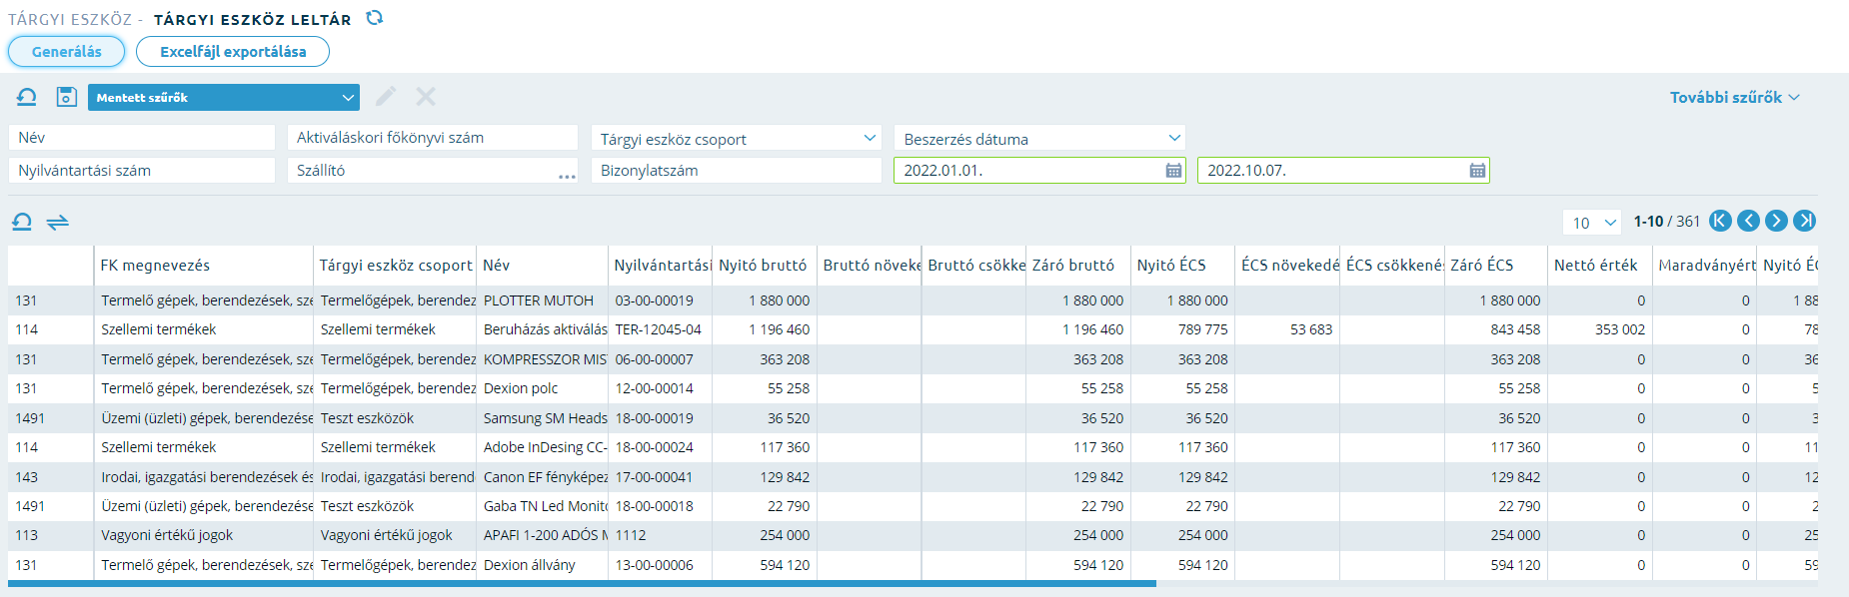Viewport: 1849px width, 597px height.
Task: Delete the saved filter with the X icon
Action: point(426,97)
